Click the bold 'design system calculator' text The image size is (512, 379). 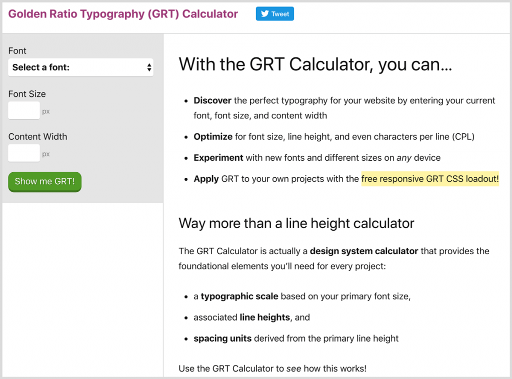click(364, 251)
